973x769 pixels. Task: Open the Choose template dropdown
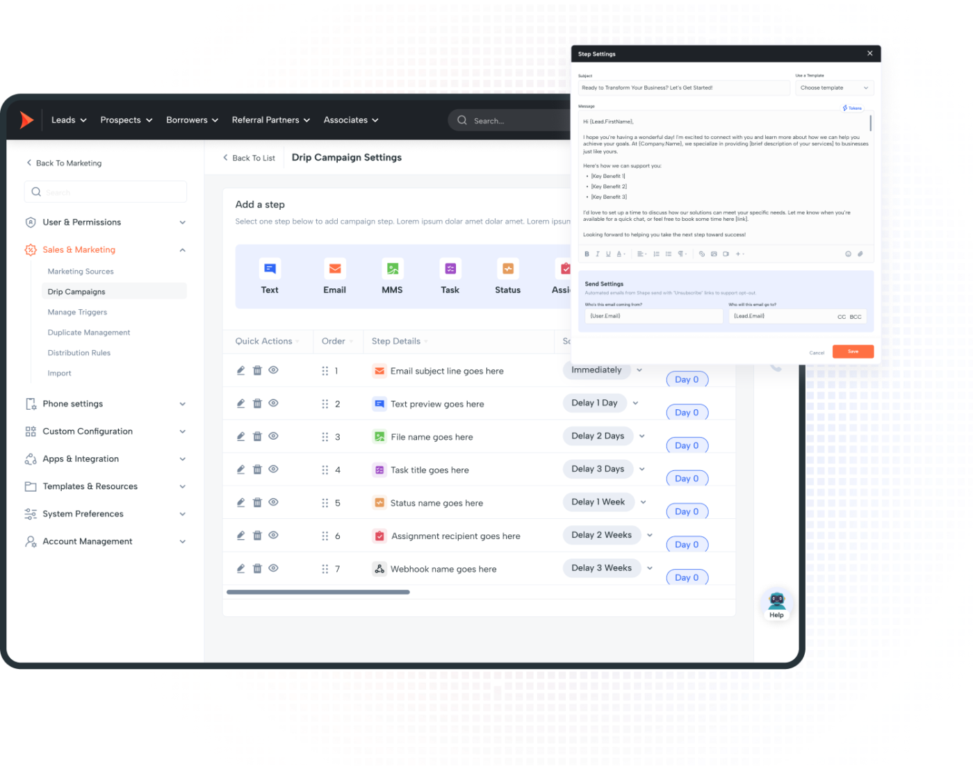click(834, 88)
